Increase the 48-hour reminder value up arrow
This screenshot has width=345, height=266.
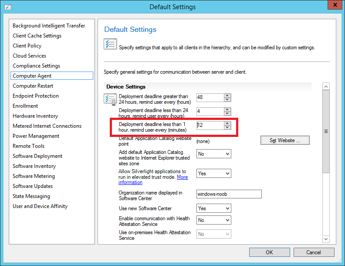pos(227,95)
